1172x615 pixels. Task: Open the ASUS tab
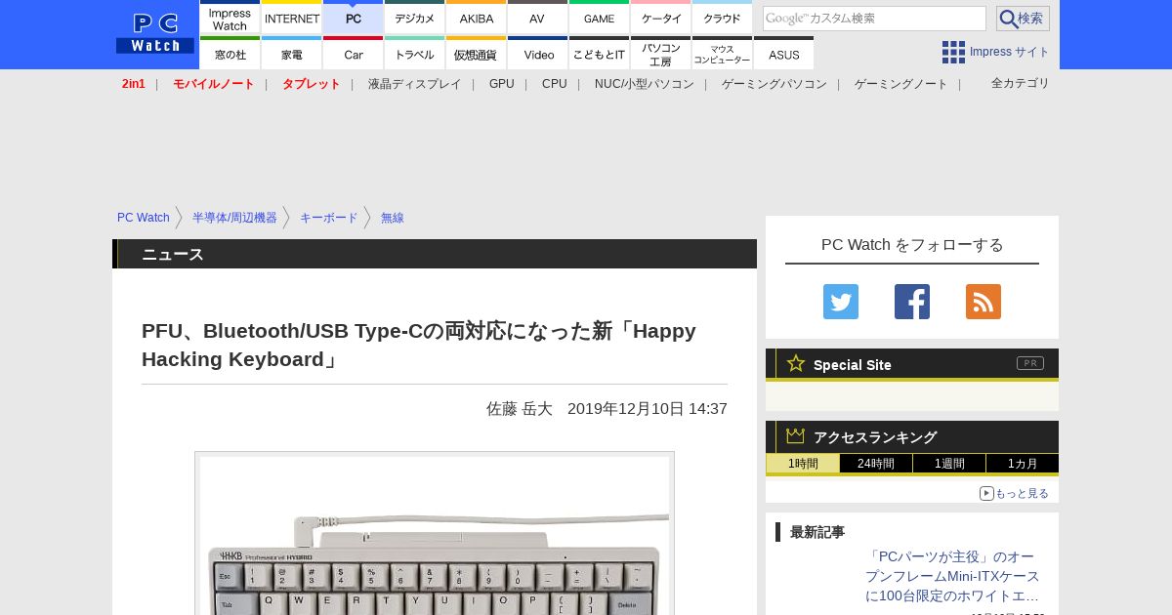click(784, 53)
